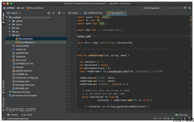Open the Z: Structure side tab
194x122 pixels.
point(4,104)
